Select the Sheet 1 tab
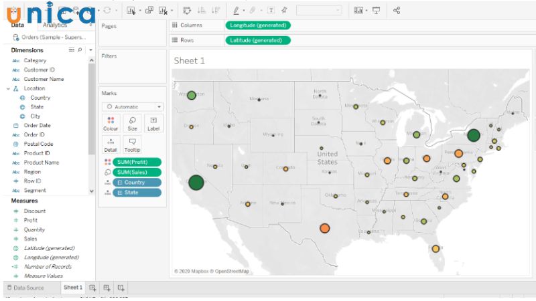This screenshot has height=301, width=536. (72, 288)
